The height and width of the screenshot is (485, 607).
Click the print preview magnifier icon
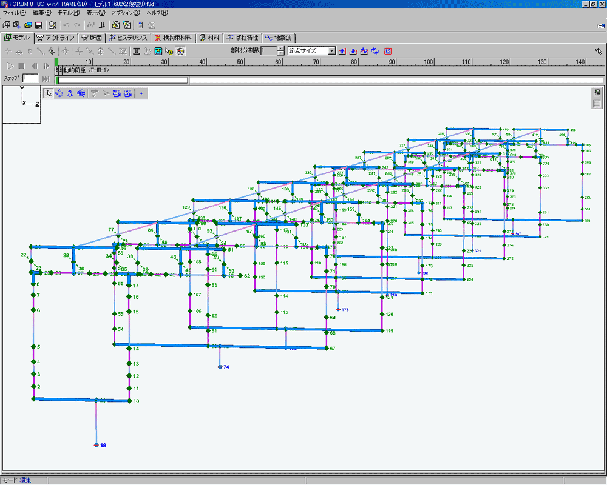point(53,25)
